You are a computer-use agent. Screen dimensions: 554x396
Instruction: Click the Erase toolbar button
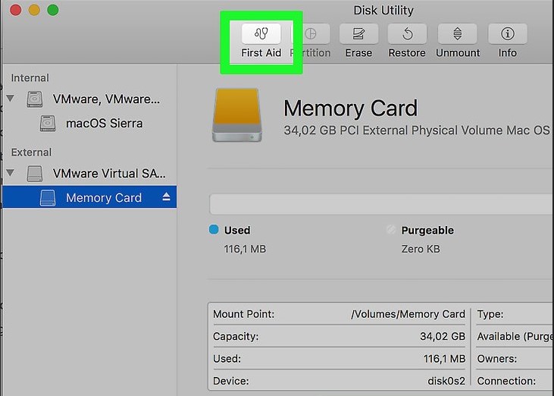358,34
